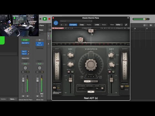
Task: Mute the Stereo Out channel
Action: 37,96
